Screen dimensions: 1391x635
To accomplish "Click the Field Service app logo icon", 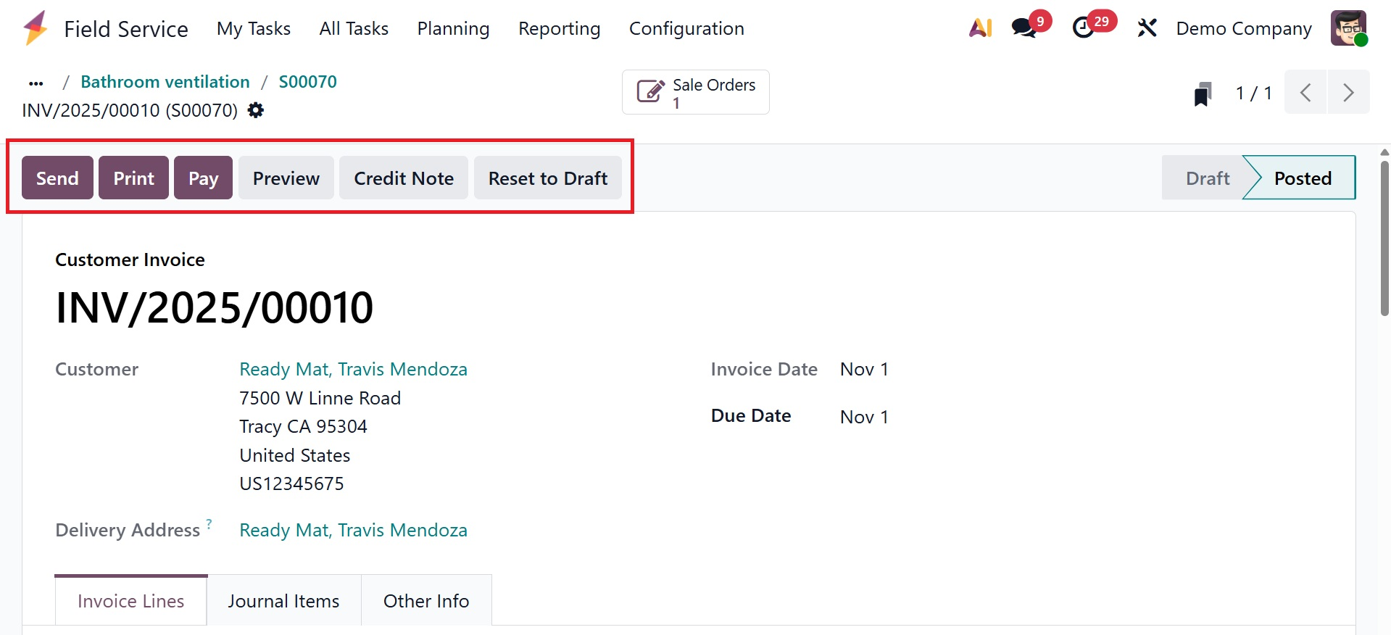I will coord(36,28).
